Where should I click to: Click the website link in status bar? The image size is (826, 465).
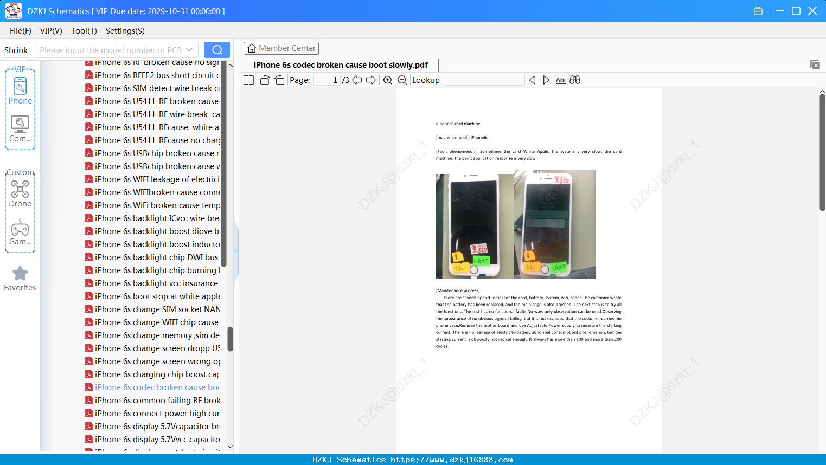[x=452, y=460]
